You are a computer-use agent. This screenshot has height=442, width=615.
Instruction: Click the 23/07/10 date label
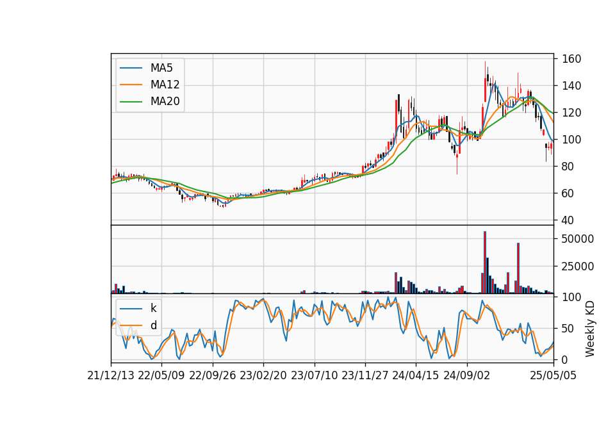(314, 375)
